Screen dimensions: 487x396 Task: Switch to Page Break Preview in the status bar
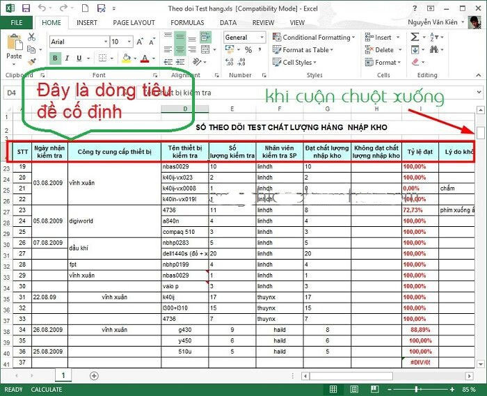click(374, 389)
